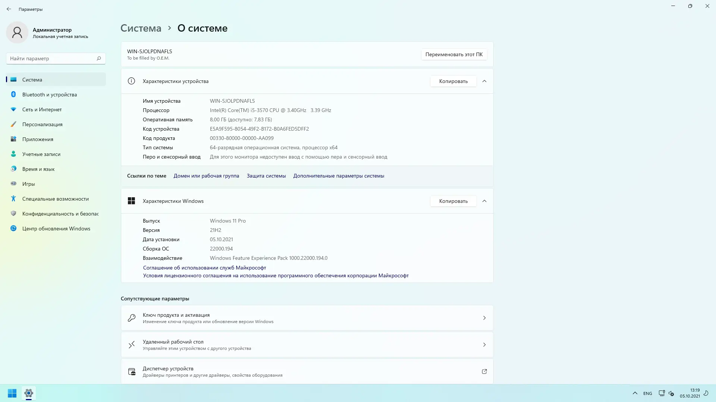The image size is (716, 402).
Task: Copy device specifications with Копировать
Action: (453, 81)
